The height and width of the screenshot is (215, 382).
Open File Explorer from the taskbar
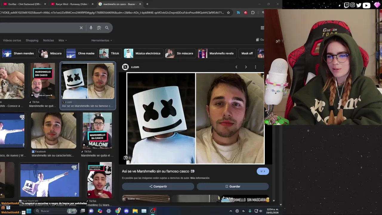pyautogui.click(x=135, y=211)
